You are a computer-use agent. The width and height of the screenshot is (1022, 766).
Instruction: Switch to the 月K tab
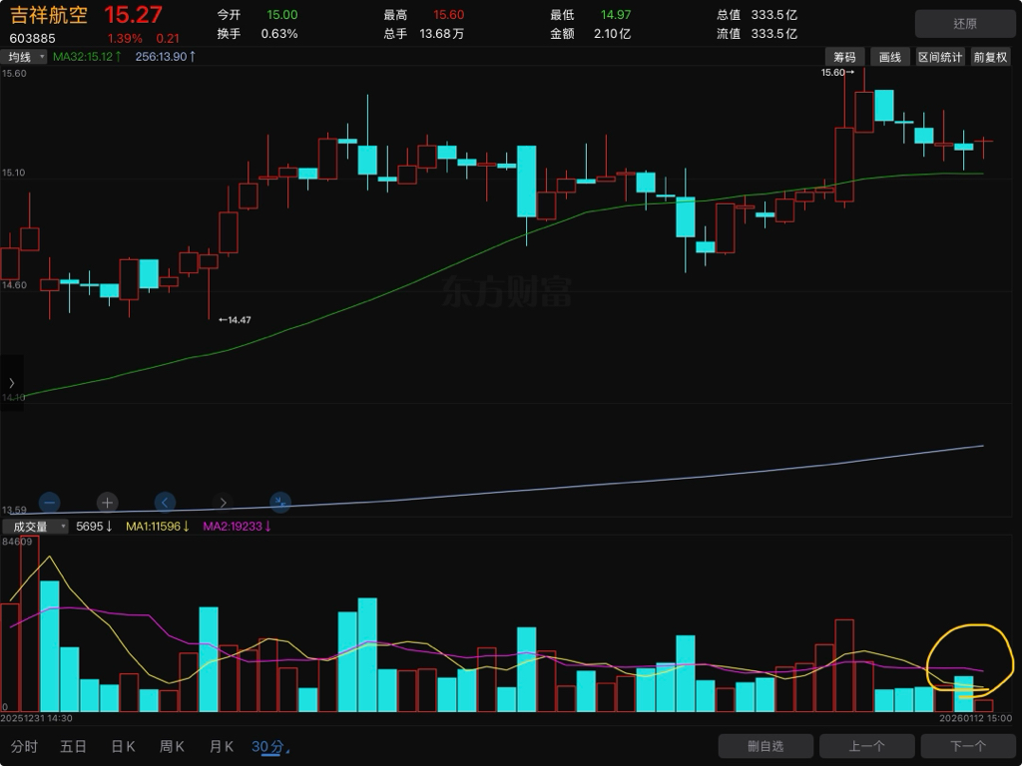click(222, 746)
